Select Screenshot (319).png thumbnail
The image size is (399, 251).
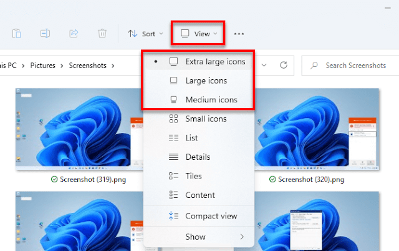point(79,129)
